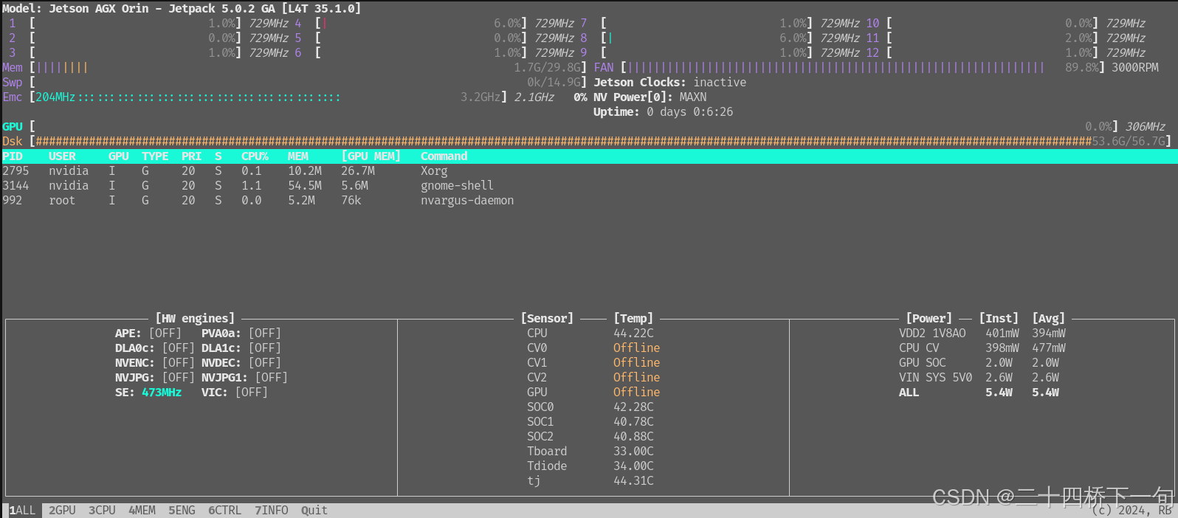This screenshot has height=518, width=1178.
Task: Click the 3000RPM fan speed value
Action: click(1135, 68)
